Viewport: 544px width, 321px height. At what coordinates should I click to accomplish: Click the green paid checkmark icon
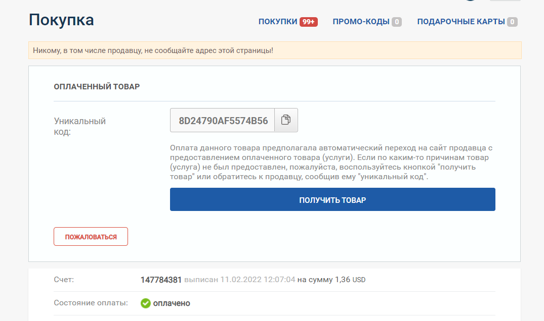146,303
